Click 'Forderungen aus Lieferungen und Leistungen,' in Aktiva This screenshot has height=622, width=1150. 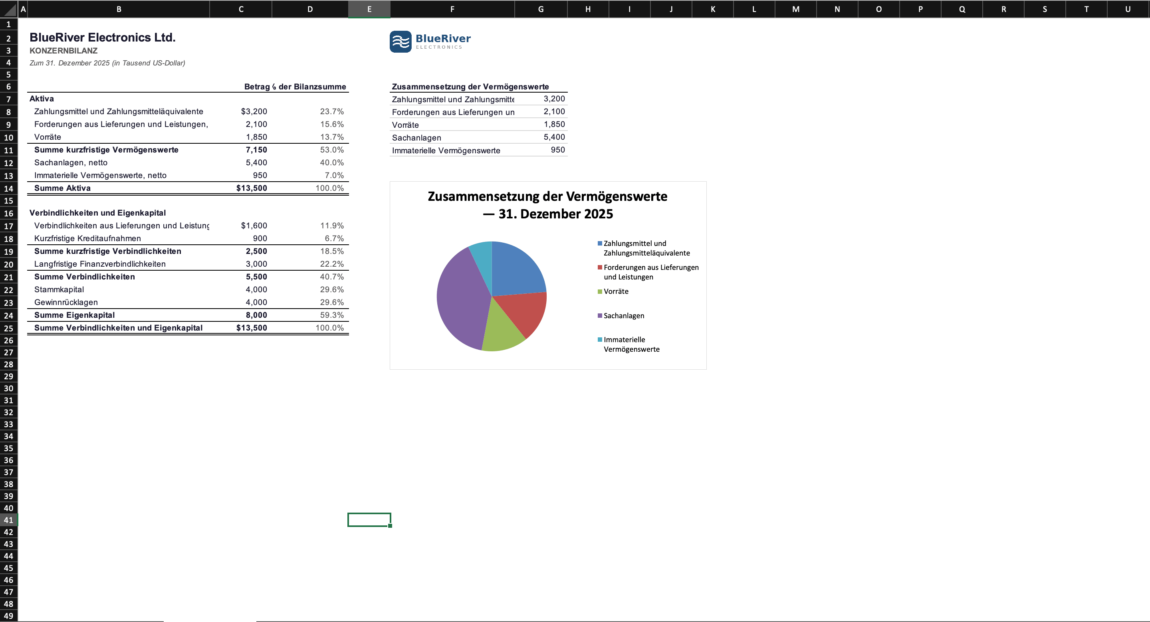point(121,125)
